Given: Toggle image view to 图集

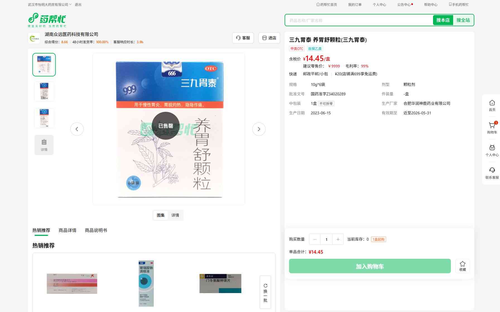Looking at the screenshot, I should coord(160,215).
